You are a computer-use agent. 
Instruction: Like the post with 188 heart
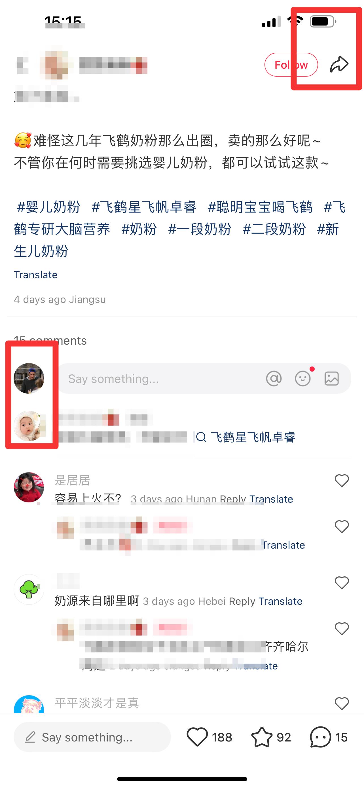coord(197,737)
